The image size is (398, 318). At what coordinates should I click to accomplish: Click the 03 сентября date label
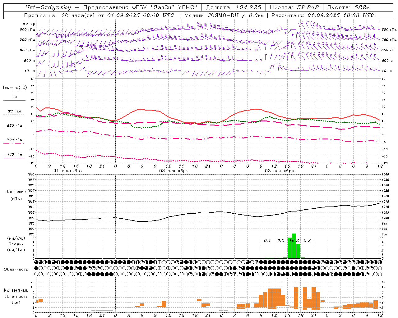click(280, 171)
